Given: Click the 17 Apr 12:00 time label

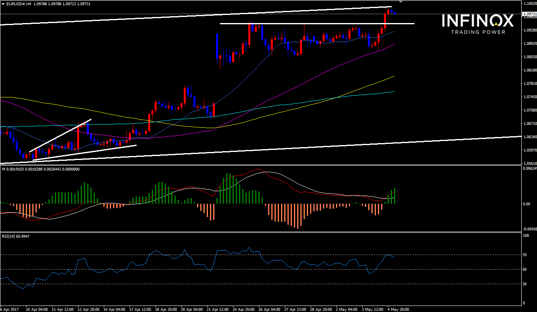Looking at the screenshot, I should [140, 309].
